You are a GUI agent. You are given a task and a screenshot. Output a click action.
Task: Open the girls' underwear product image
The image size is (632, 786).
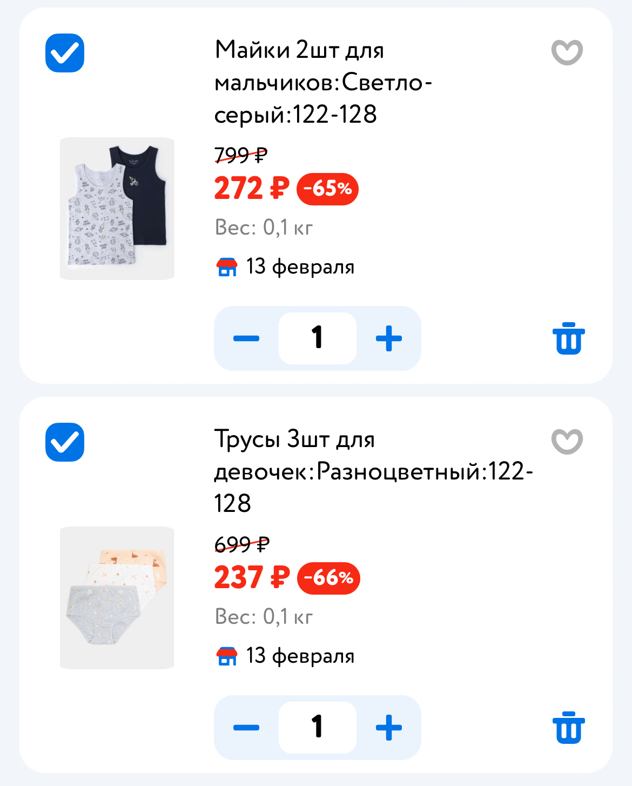[117, 598]
